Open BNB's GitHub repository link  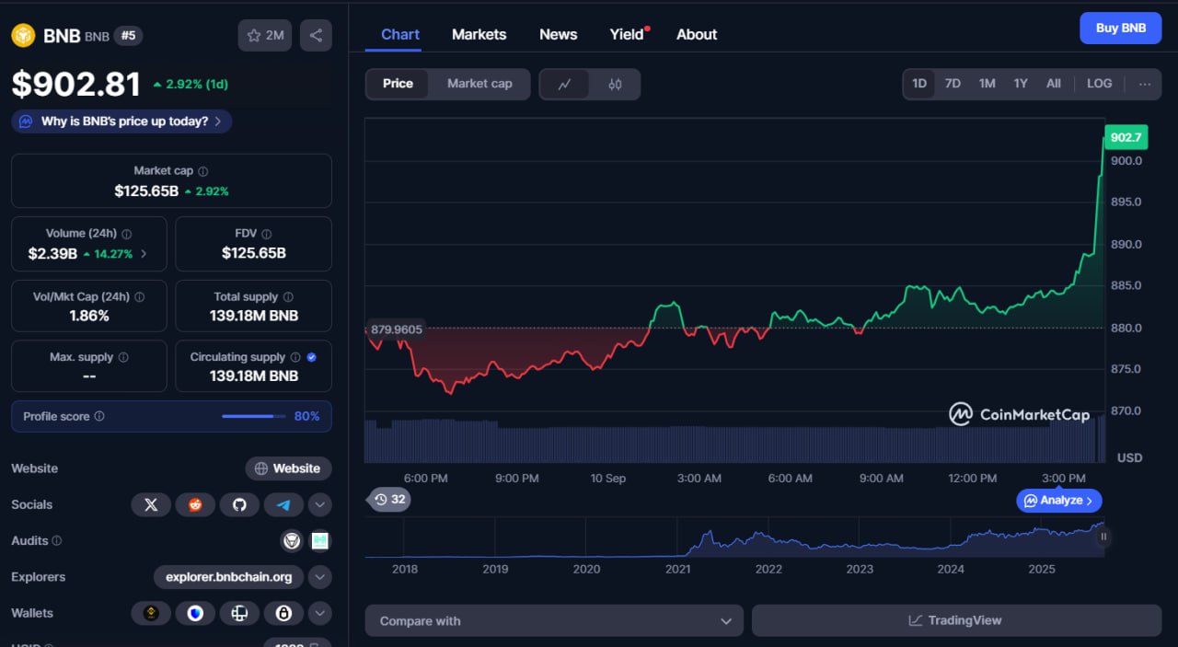pyautogui.click(x=239, y=504)
